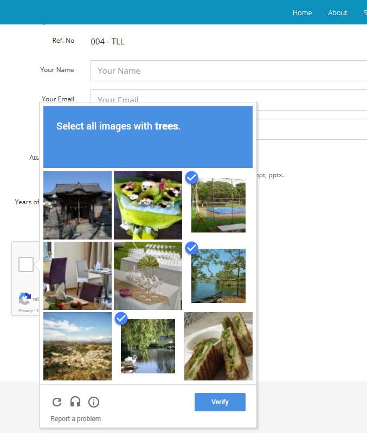367x433 pixels.
Task: Deselect the checked tennis court image
Action: pyautogui.click(x=218, y=205)
